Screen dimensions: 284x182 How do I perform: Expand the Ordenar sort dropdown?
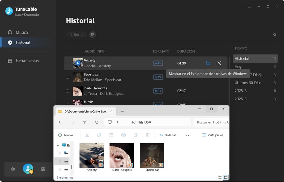(x=169, y=135)
